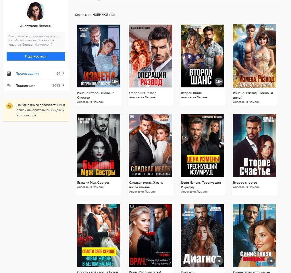Open the Второе счастье title link
The image size is (291, 273).
click(245, 182)
